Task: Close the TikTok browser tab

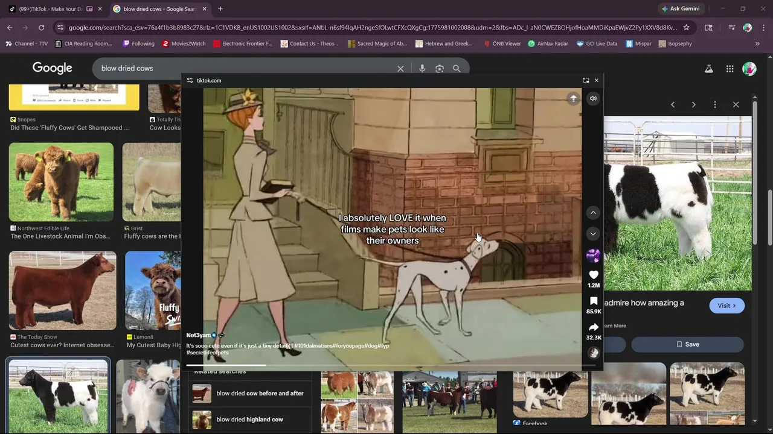Action: tap(100, 9)
